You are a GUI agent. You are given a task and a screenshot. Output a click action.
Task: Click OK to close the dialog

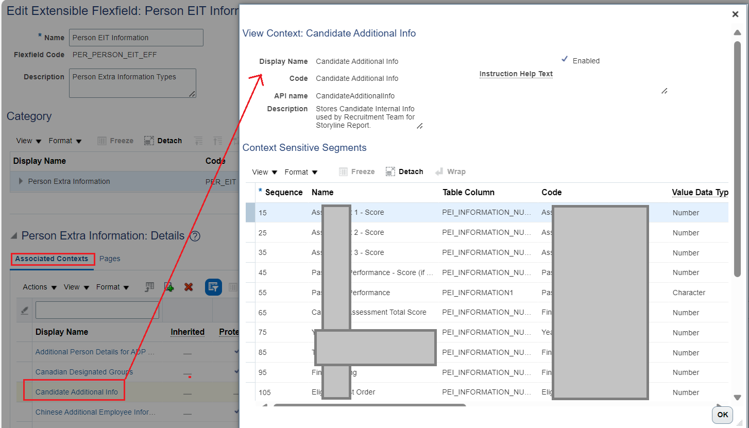722,415
